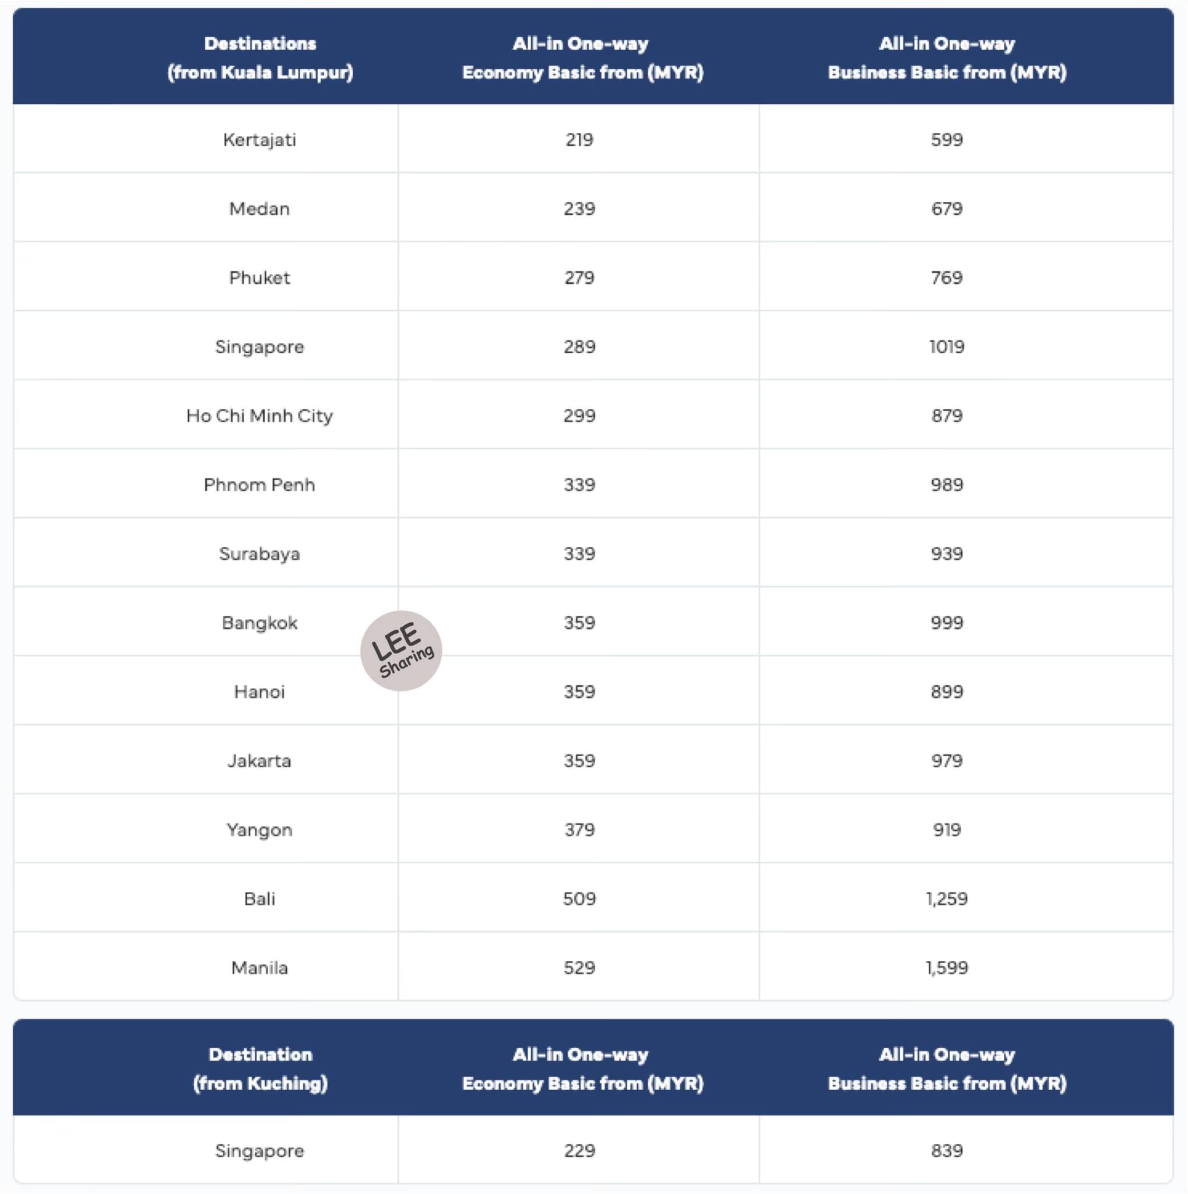
Task: Select the Kertajati destination cell
Action: tap(259, 140)
